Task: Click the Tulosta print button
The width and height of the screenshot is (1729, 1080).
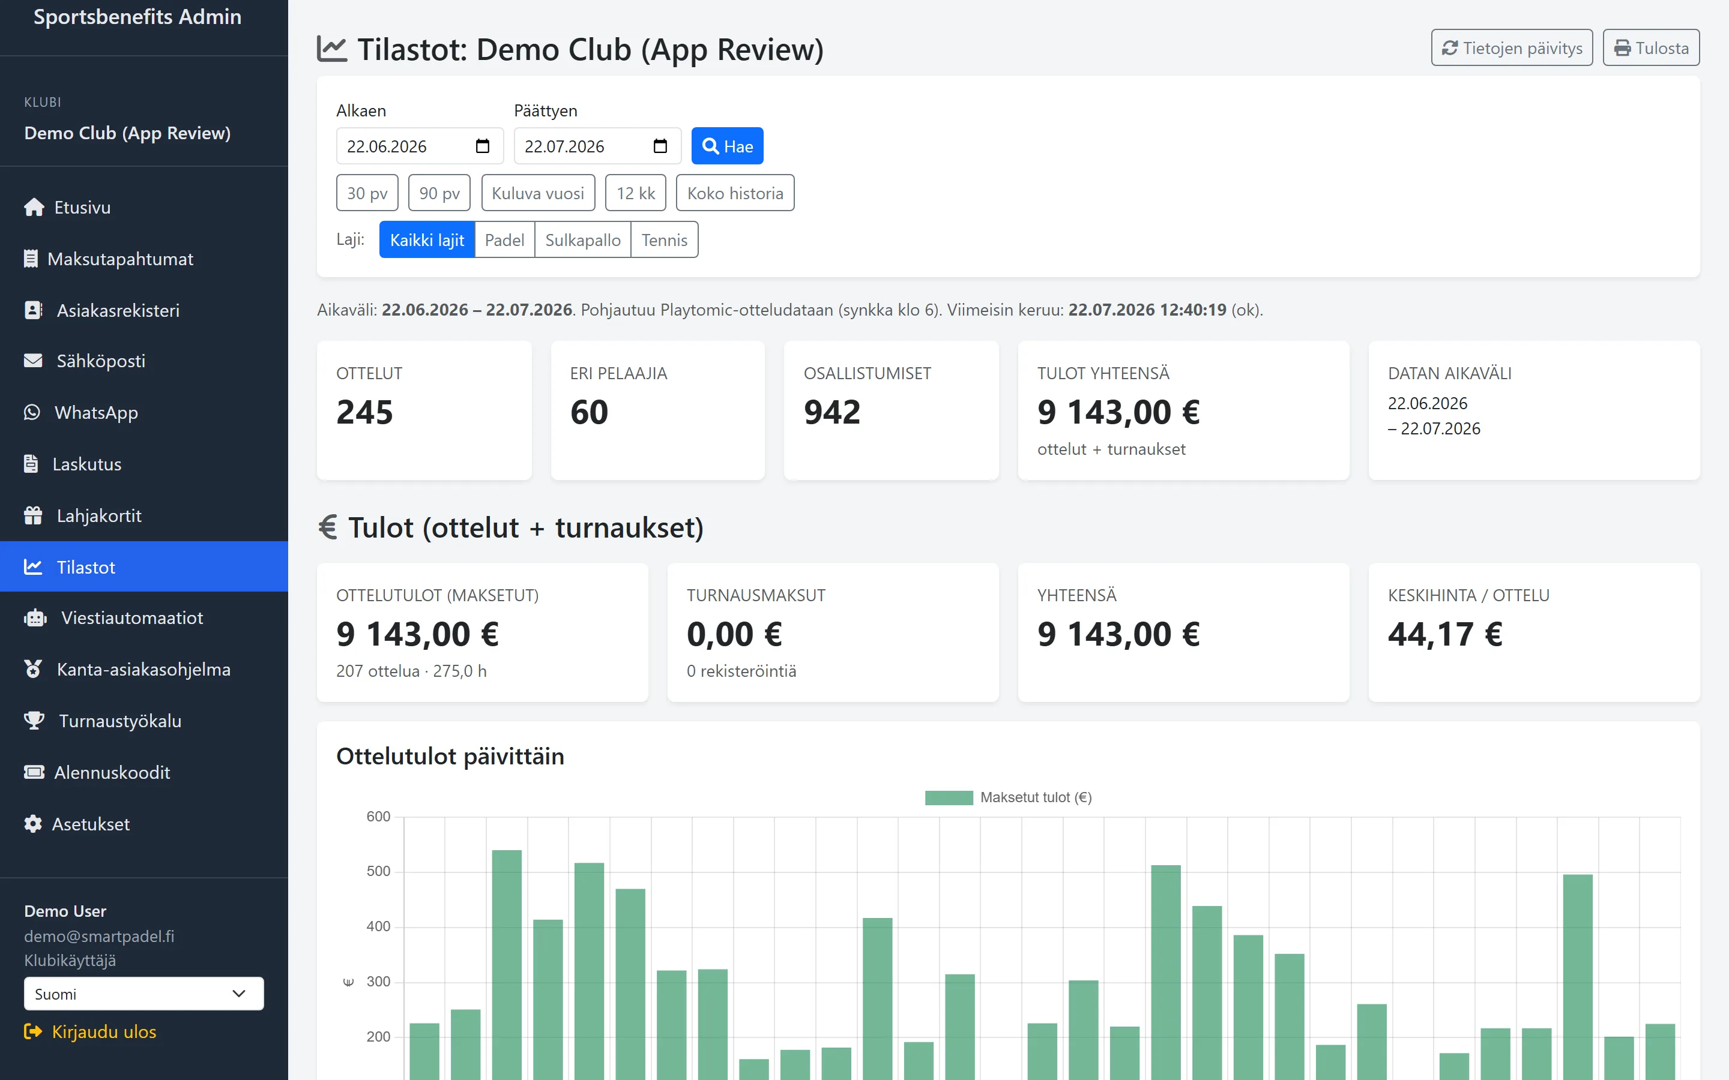Action: coord(1651,48)
